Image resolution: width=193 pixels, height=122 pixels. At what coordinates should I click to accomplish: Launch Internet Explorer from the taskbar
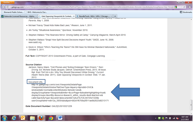(14, 118)
